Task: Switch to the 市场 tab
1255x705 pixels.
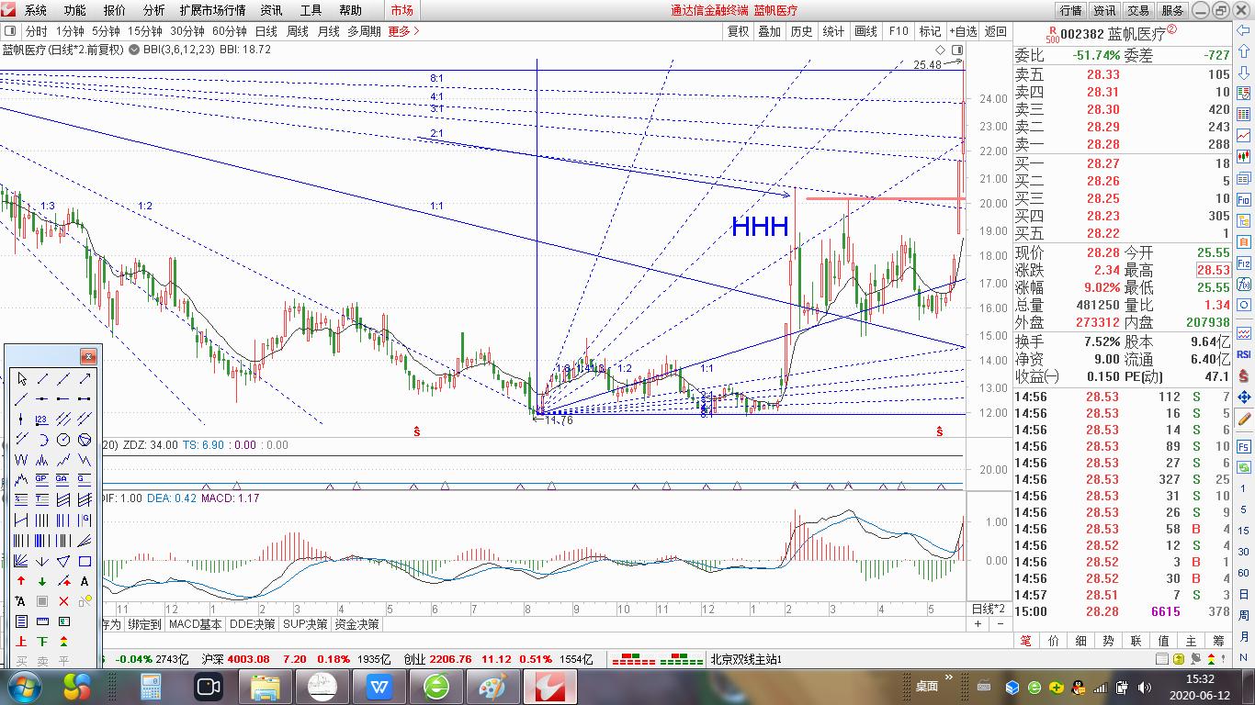Action: (x=401, y=10)
